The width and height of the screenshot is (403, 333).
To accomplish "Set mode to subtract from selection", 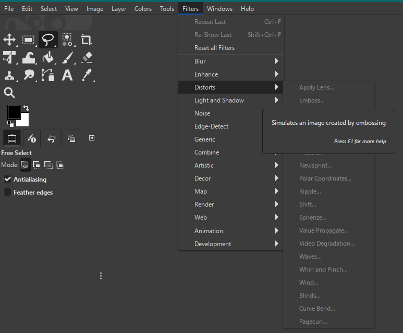I will click(x=48, y=165).
